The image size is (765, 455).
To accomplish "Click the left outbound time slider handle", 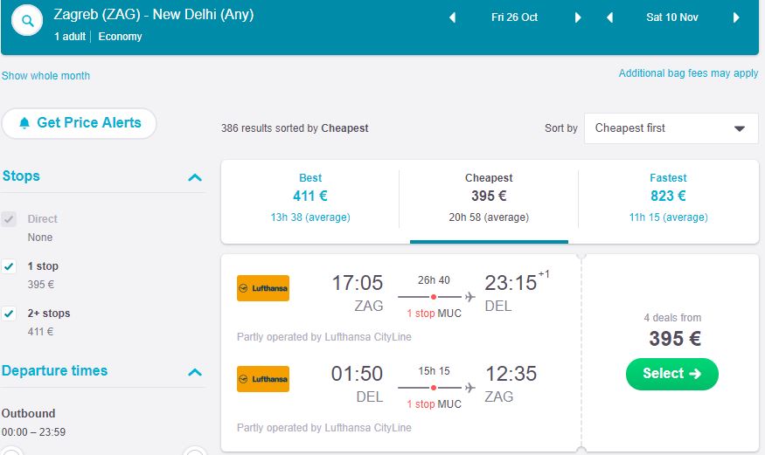I will tap(12, 451).
